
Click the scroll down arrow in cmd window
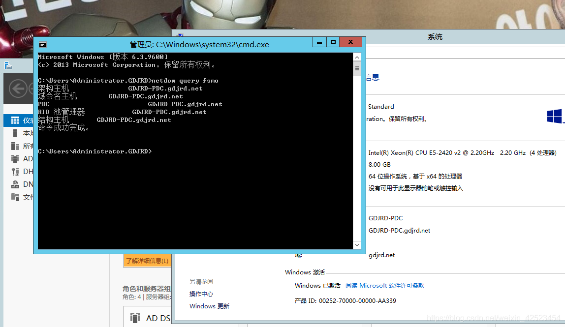[x=357, y=245]
